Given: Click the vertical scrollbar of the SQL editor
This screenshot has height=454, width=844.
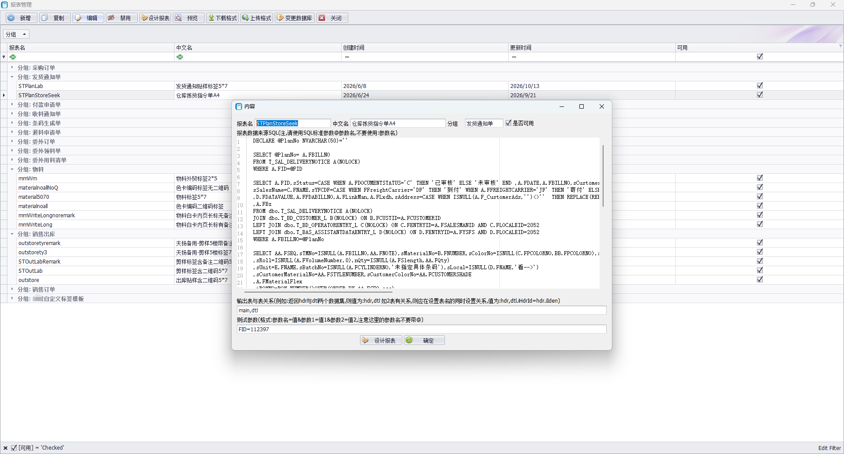Looking at the screenshot, I should point(603,176).
